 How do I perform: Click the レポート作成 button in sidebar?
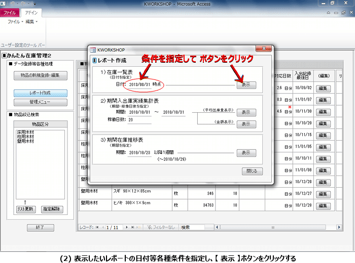[x=40, y=93]
